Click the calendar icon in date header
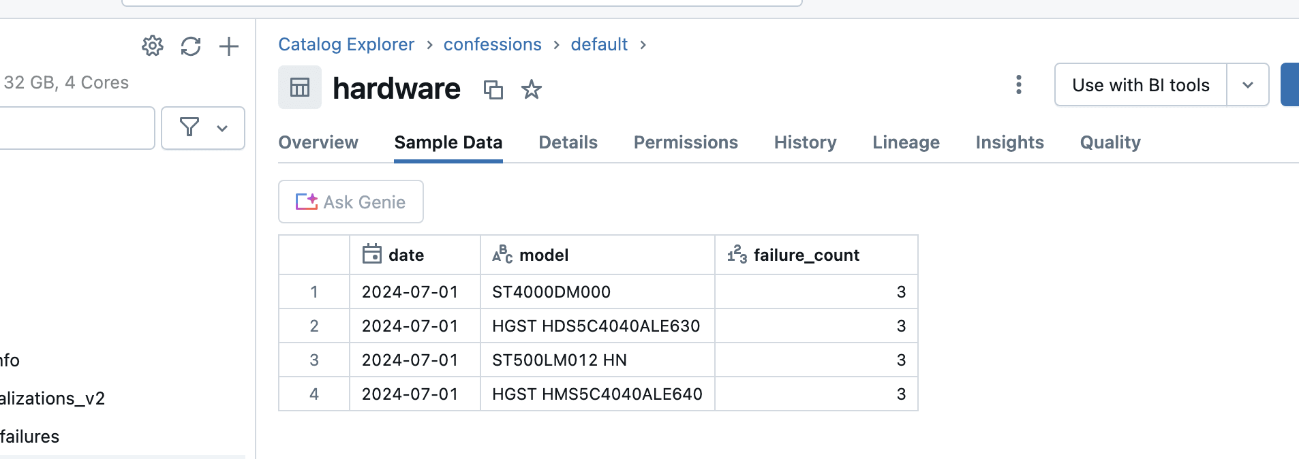The height and width of the screenshot is (459, 1299). pos(372,254)
